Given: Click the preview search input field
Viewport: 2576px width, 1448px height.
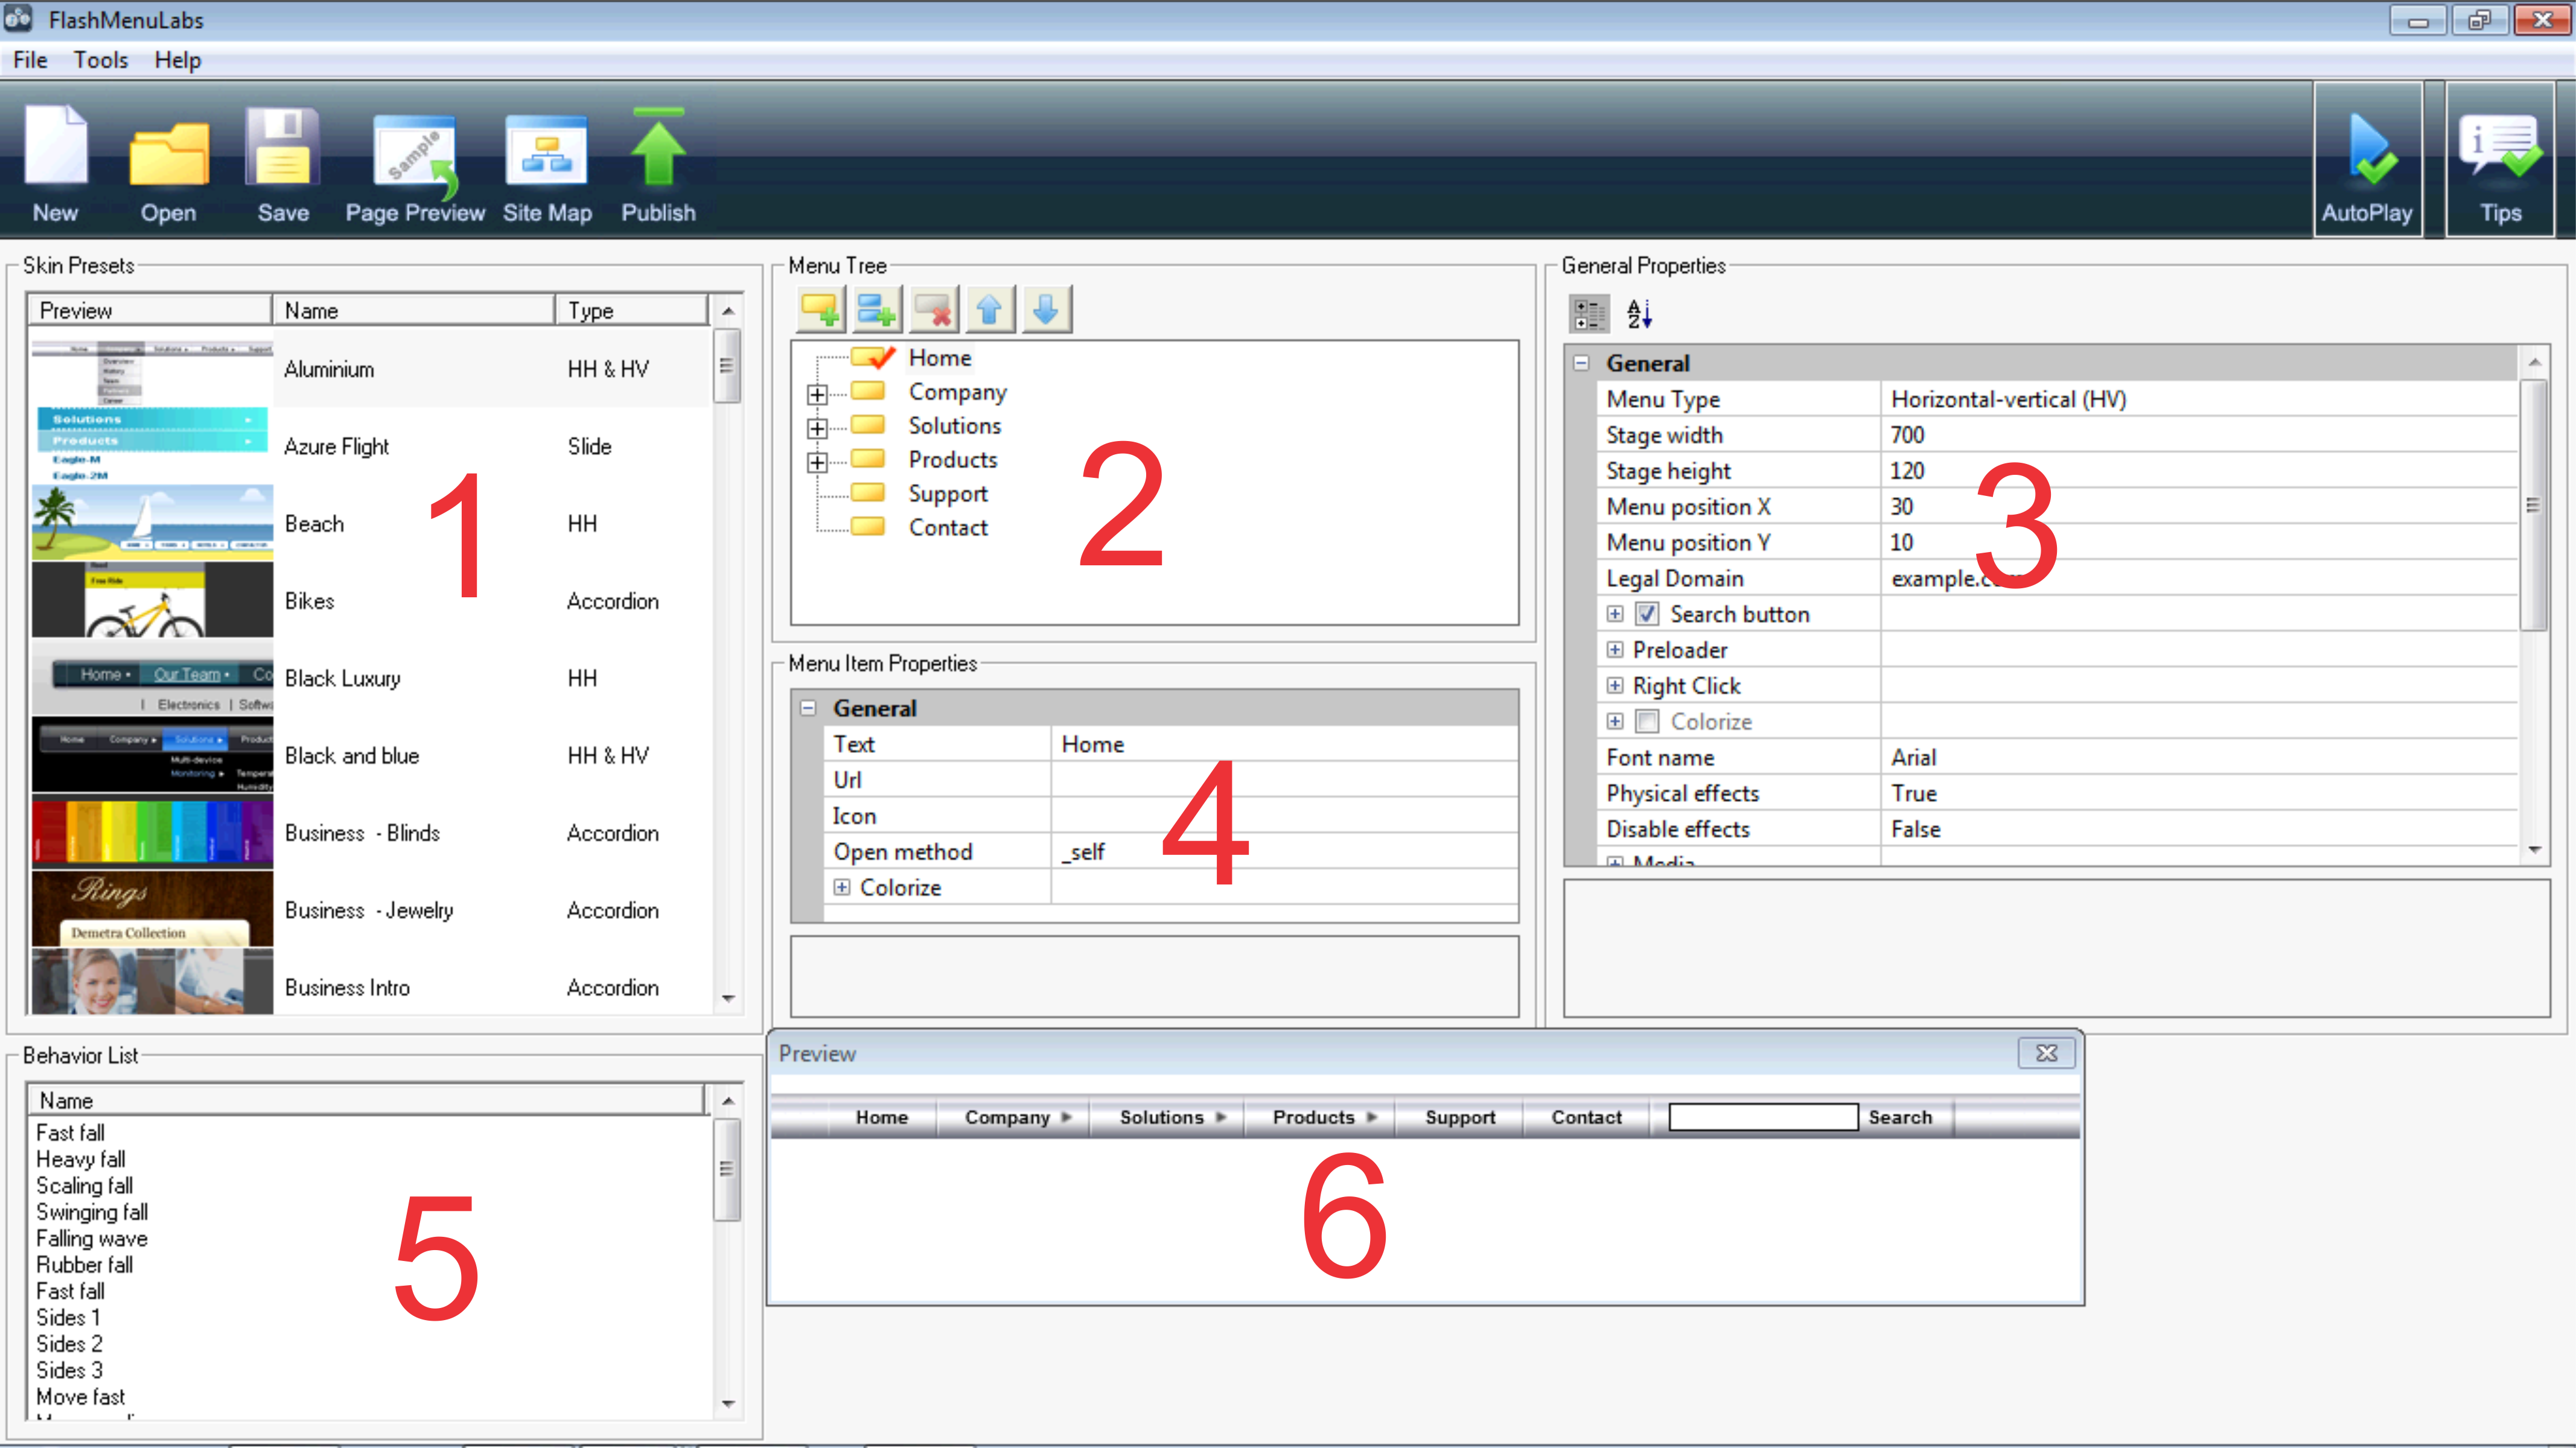Looking at the screenshot, I should tap(1762, 1117).
